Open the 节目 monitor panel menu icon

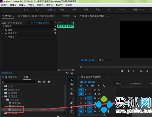coord(107,16)
